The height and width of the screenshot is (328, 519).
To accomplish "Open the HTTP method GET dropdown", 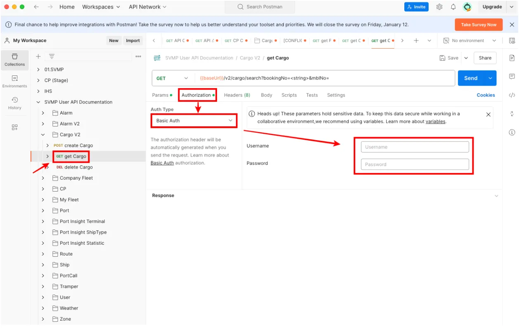I will 172,78.
